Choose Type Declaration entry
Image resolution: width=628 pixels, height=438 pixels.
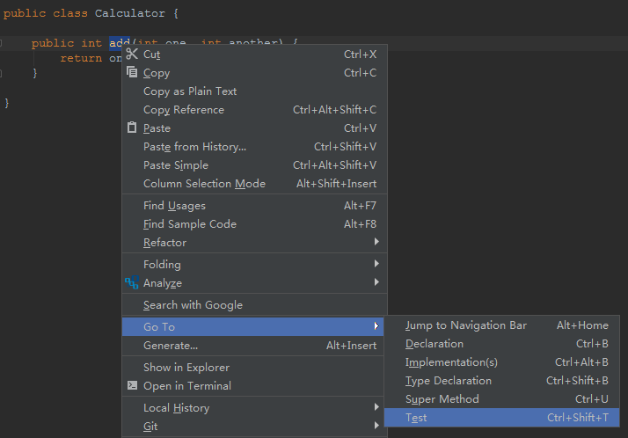point(502,380)
